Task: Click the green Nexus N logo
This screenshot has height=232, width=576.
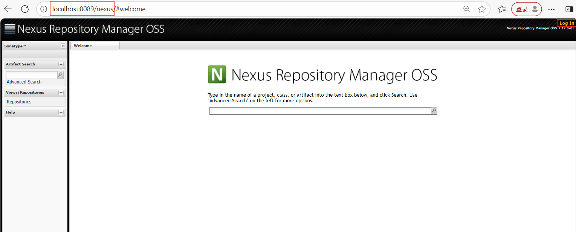Action: click(217, 74)
